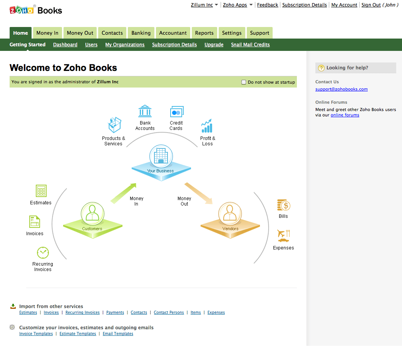This screenshot has width=402, height=347.
Task: Open the Reports tab
Action: click(x=204, y=33)
